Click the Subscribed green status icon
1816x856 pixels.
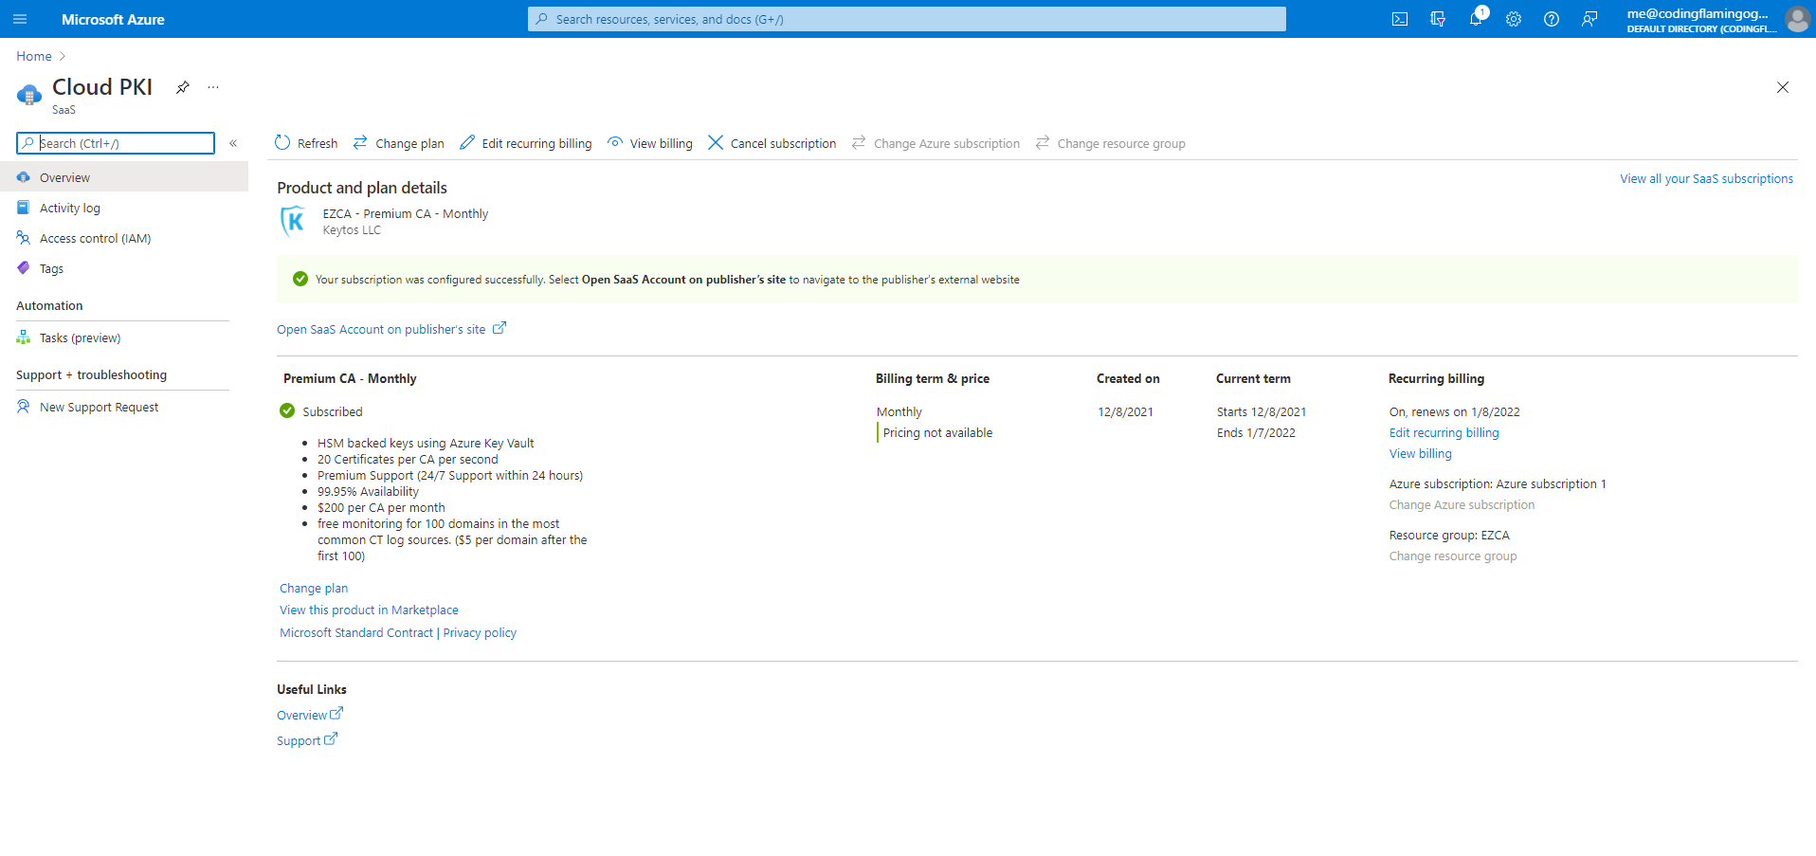[287, 410]
